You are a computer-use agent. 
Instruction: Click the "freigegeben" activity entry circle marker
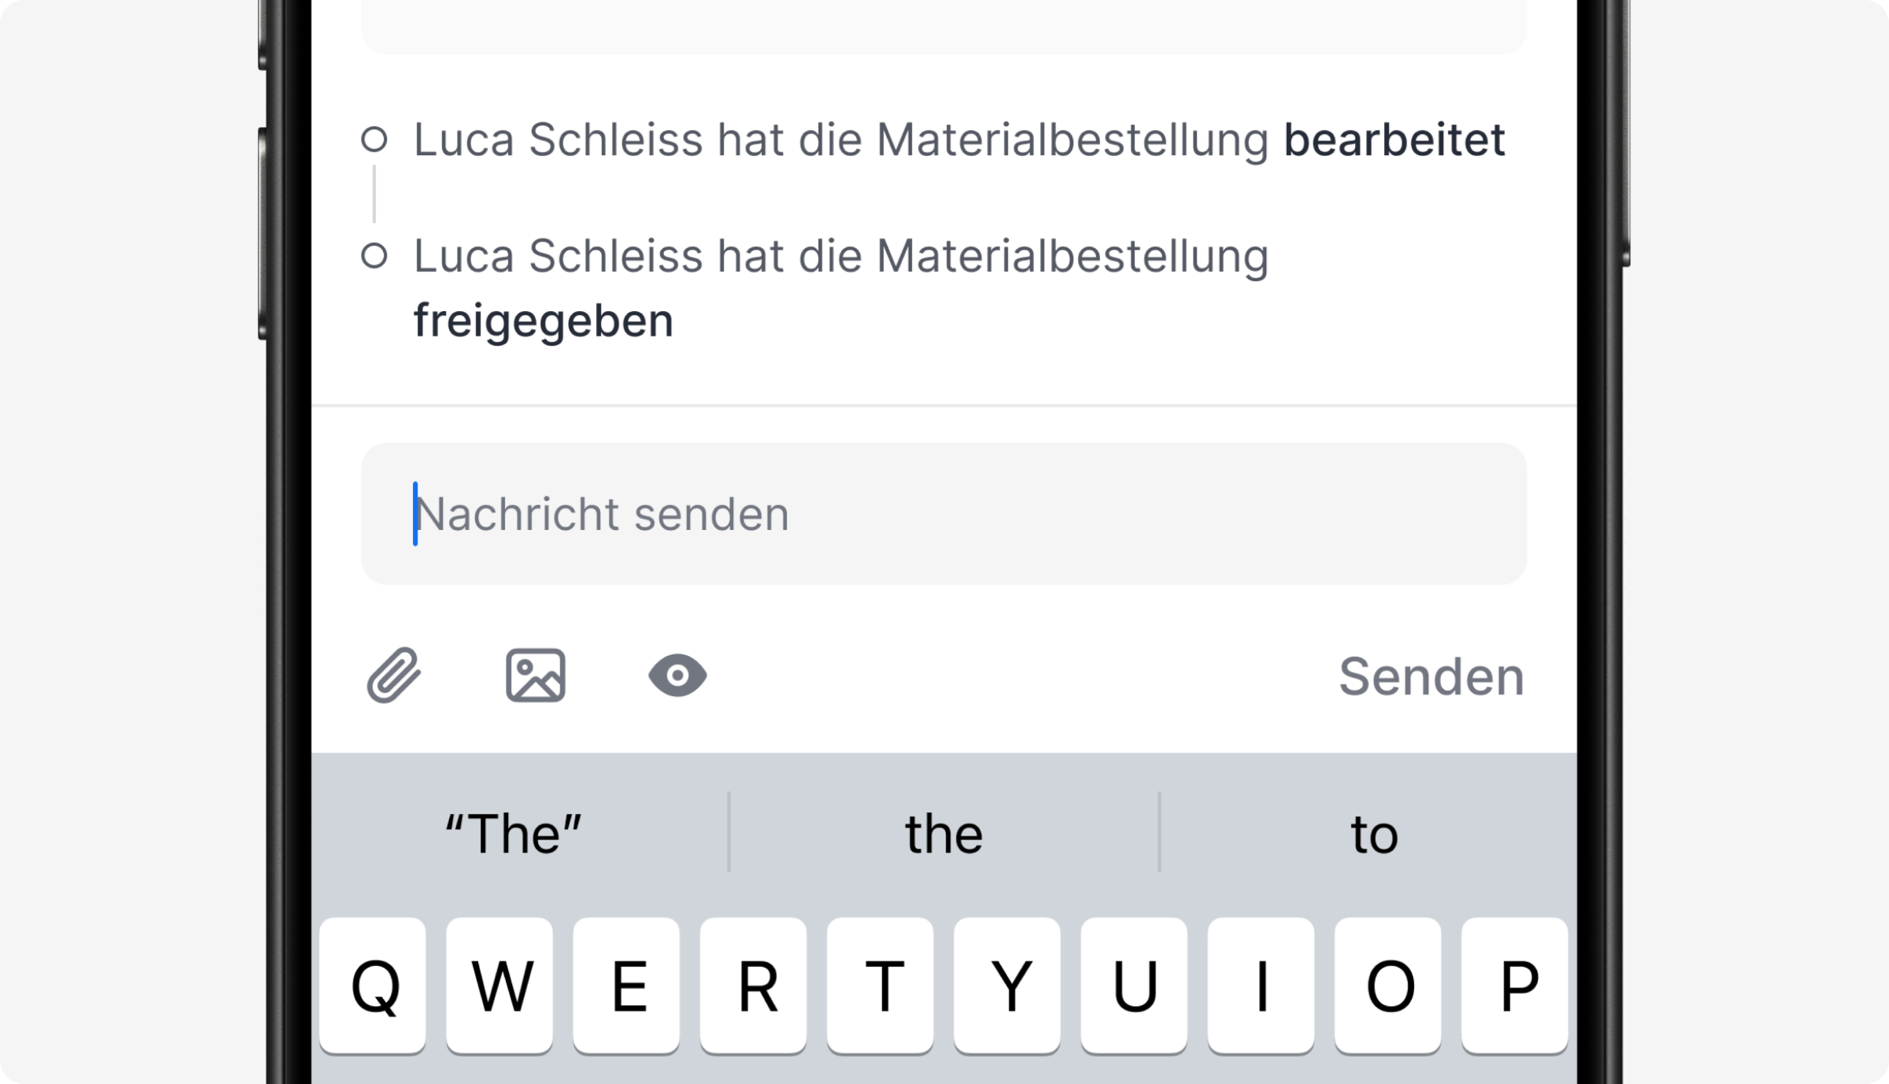[x=374, y=256]
